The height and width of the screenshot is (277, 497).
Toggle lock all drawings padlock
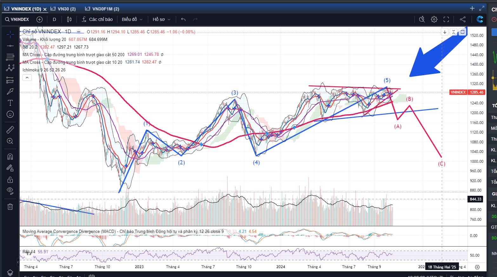pyautogui.click(x=10, y=180)
